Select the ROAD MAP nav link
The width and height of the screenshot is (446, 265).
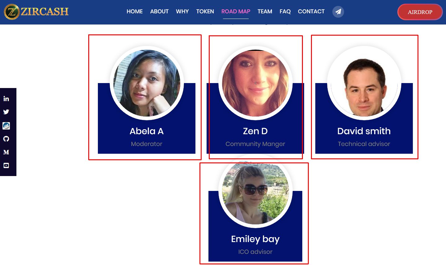[x=236, y=11]
